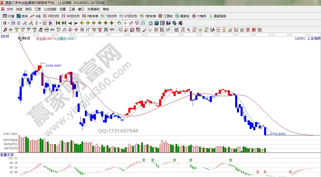Jump to the first bar arrow button
This screenshot has height=177, width=321.
[x=58, y=23]
